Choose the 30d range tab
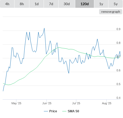Viewport: 123px width, 118px height. [x=67, y=4]
